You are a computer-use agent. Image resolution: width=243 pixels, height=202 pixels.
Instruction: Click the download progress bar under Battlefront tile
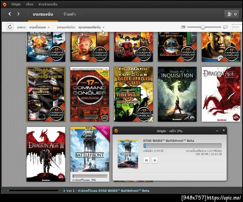point(90,176)
